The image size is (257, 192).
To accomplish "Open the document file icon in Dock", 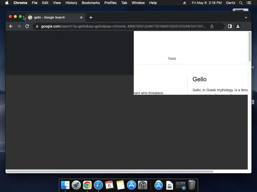I will pos(170,185).
